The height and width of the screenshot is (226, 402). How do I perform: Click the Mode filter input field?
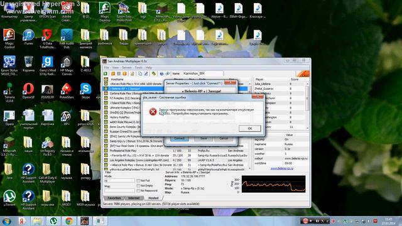point(119,181)
